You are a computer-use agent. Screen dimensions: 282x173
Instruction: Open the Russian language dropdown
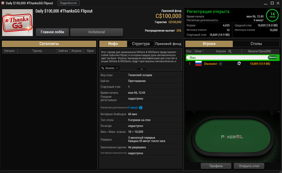[x=110, y=68]
